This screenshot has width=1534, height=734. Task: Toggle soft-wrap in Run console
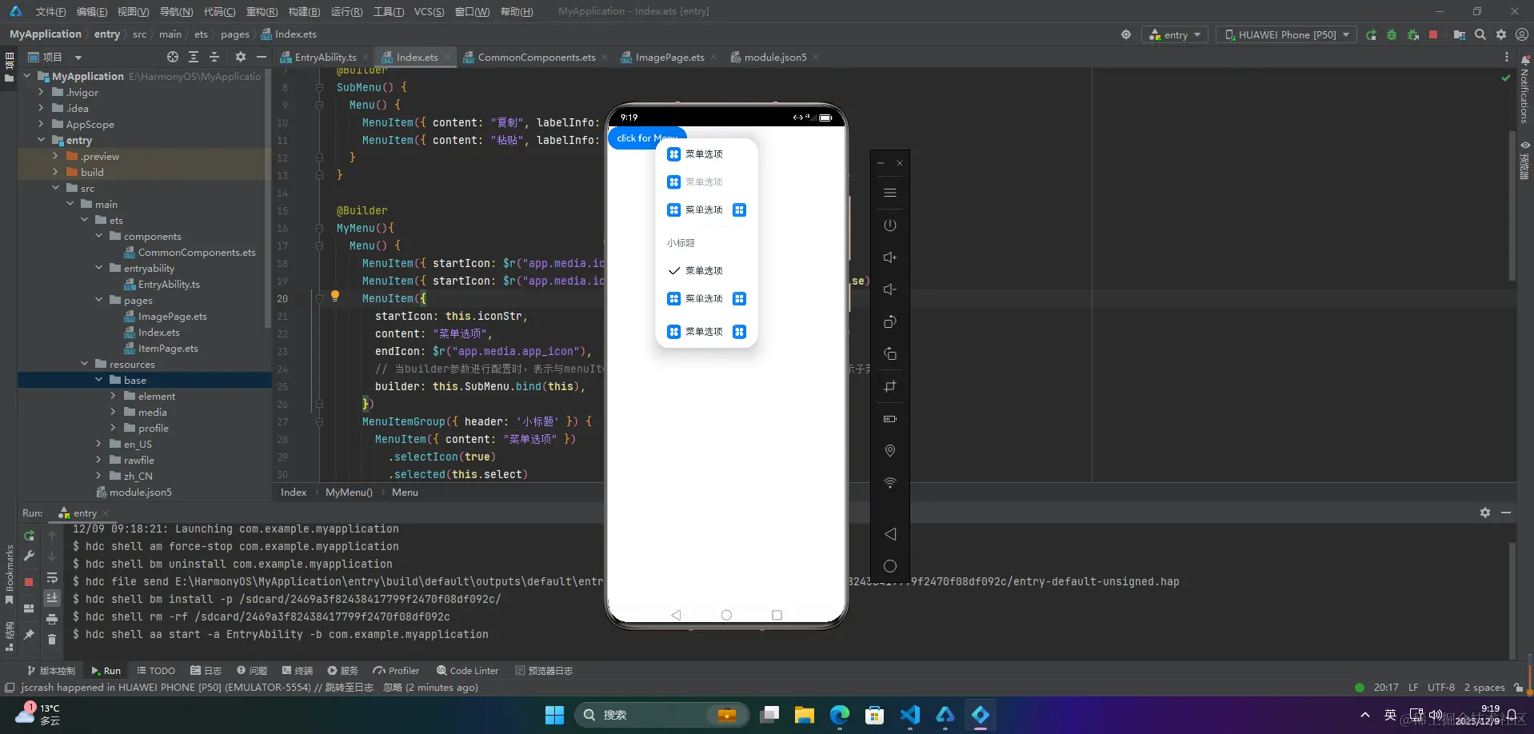click(52, 578)
